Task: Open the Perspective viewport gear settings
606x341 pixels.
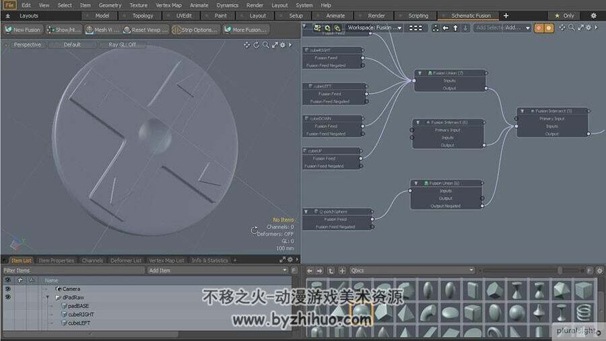Action: pyautogui.click(x=283, y=45)
